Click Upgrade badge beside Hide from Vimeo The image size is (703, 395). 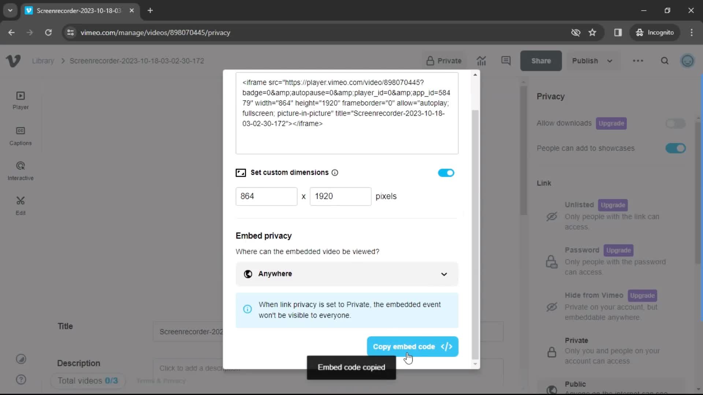(642, 296)
